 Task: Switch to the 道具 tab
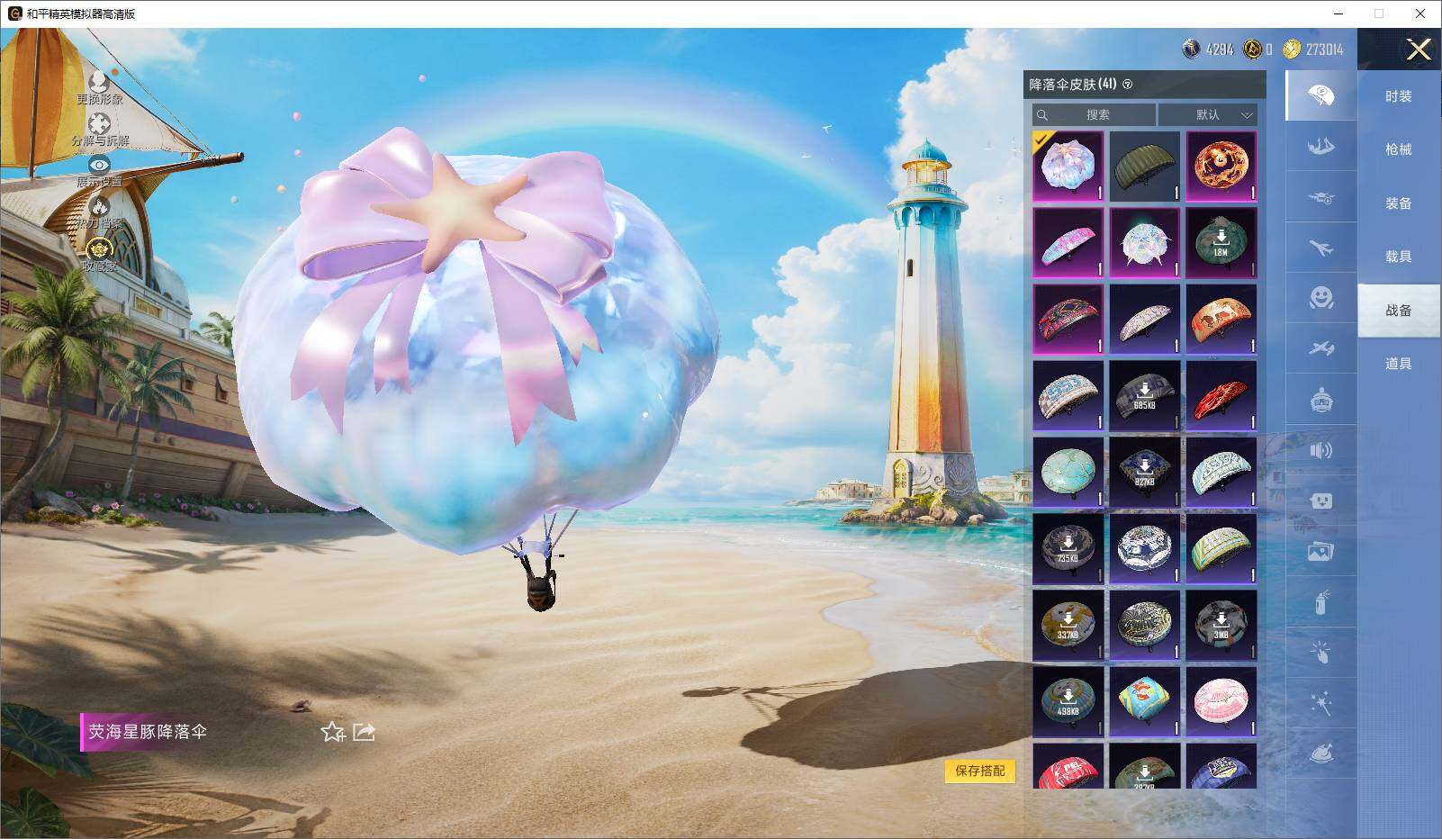click(x=1399, y=364)
